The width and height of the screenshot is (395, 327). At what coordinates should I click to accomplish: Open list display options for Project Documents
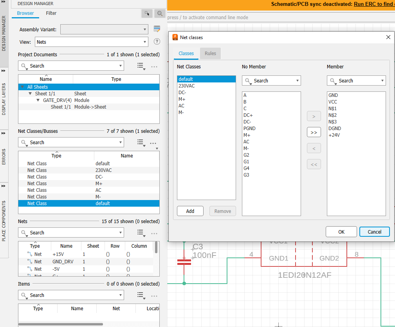(x=141, y=66)
